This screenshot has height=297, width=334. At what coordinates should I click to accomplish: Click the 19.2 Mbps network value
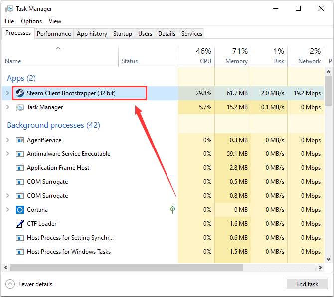point(307,93)
